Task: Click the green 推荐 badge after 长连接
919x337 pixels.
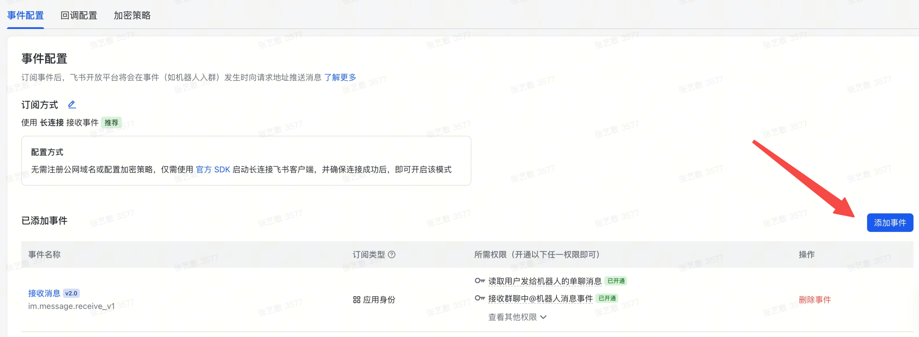Action: pos(111,123)
